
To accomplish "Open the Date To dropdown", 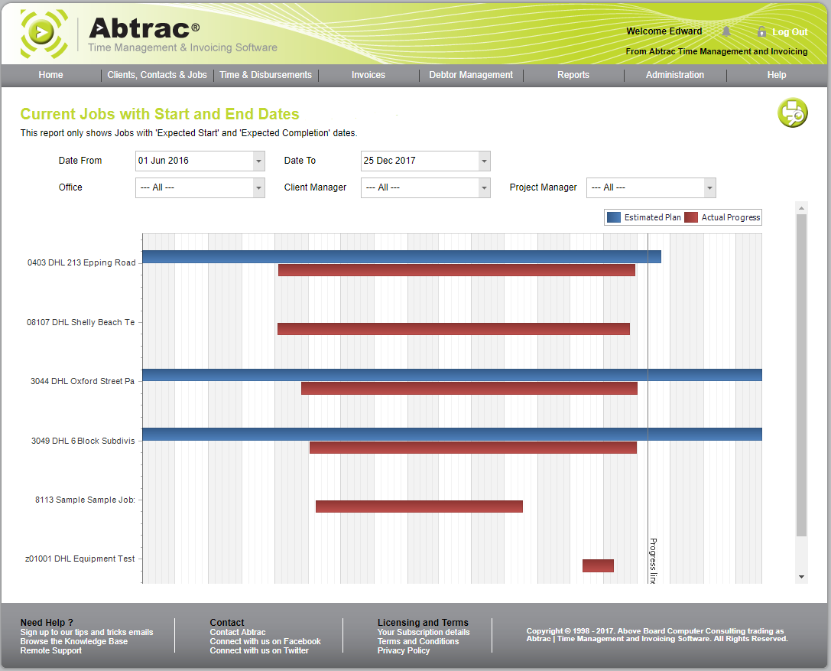I will 483,161.
